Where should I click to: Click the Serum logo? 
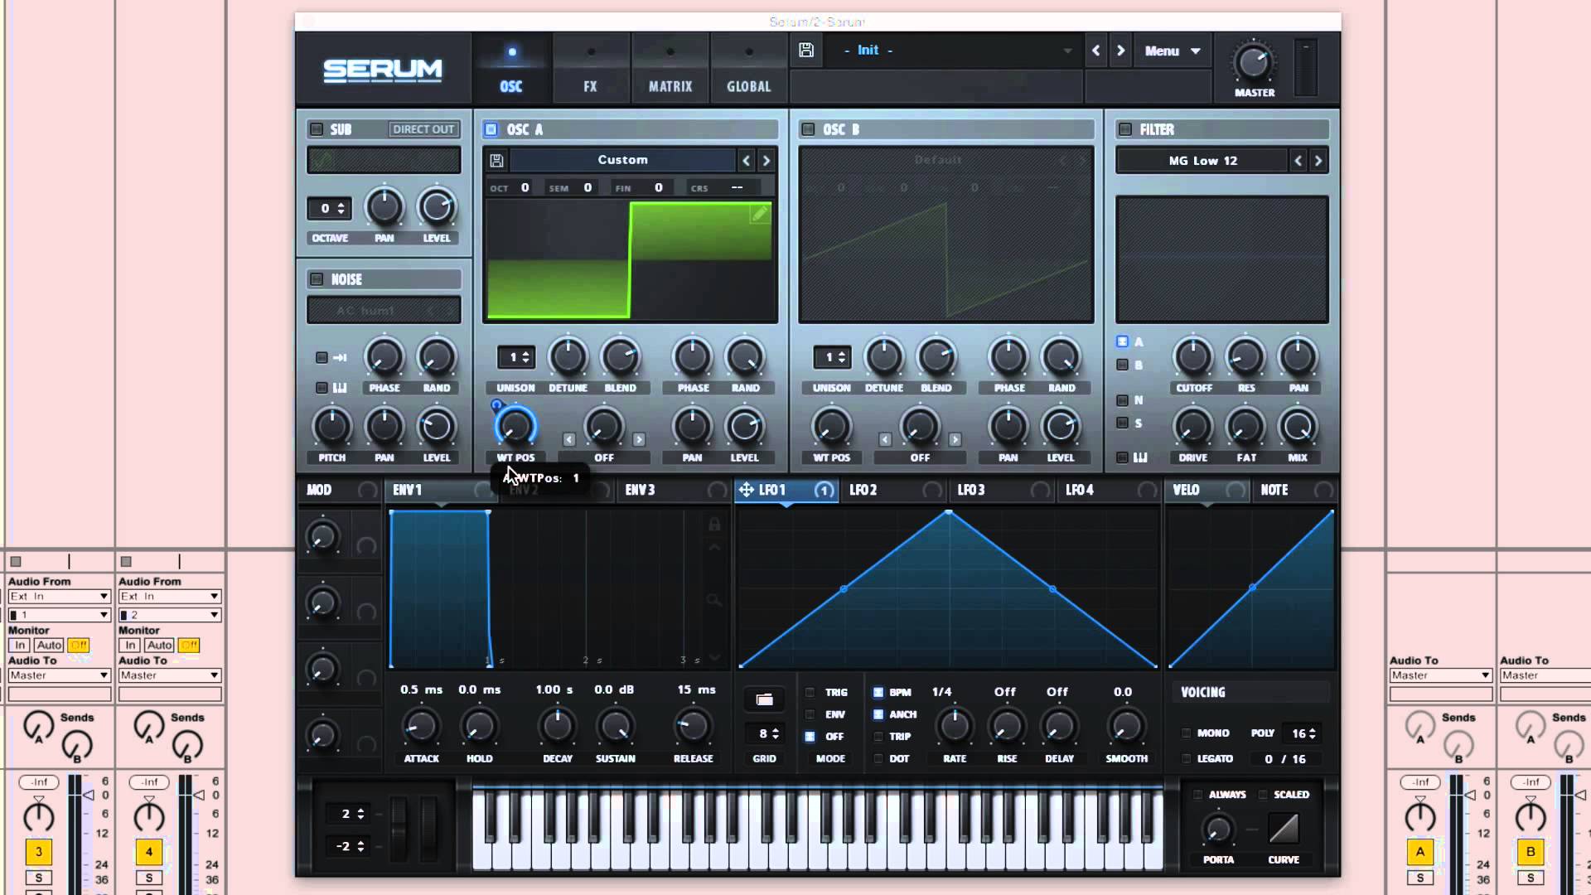click(382, 70)
